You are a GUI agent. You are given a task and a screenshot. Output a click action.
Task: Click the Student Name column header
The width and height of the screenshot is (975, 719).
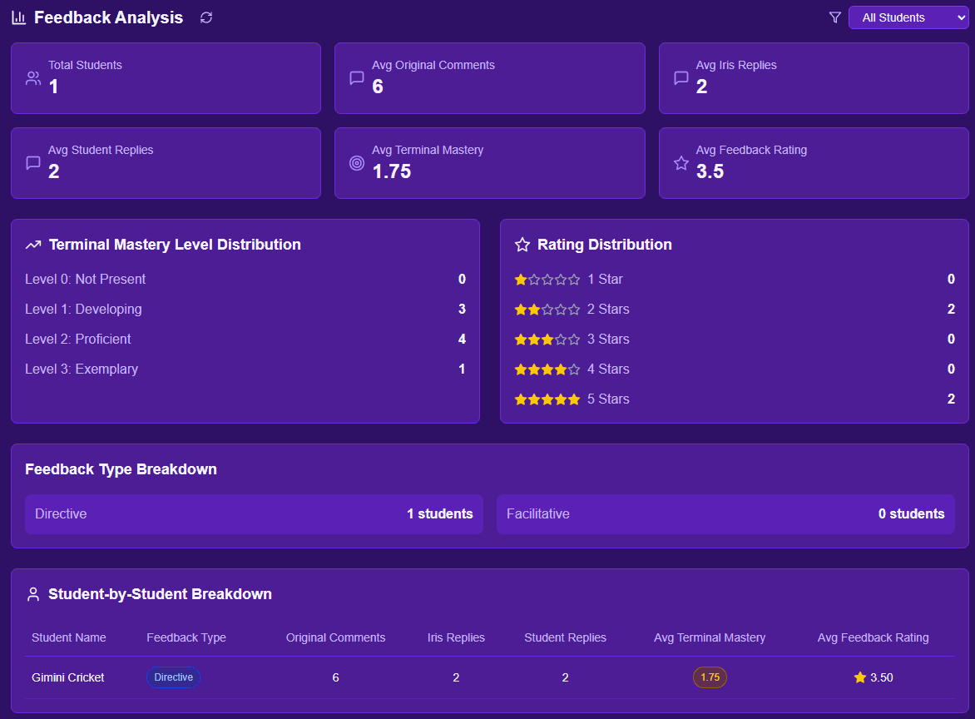(69, 637)
